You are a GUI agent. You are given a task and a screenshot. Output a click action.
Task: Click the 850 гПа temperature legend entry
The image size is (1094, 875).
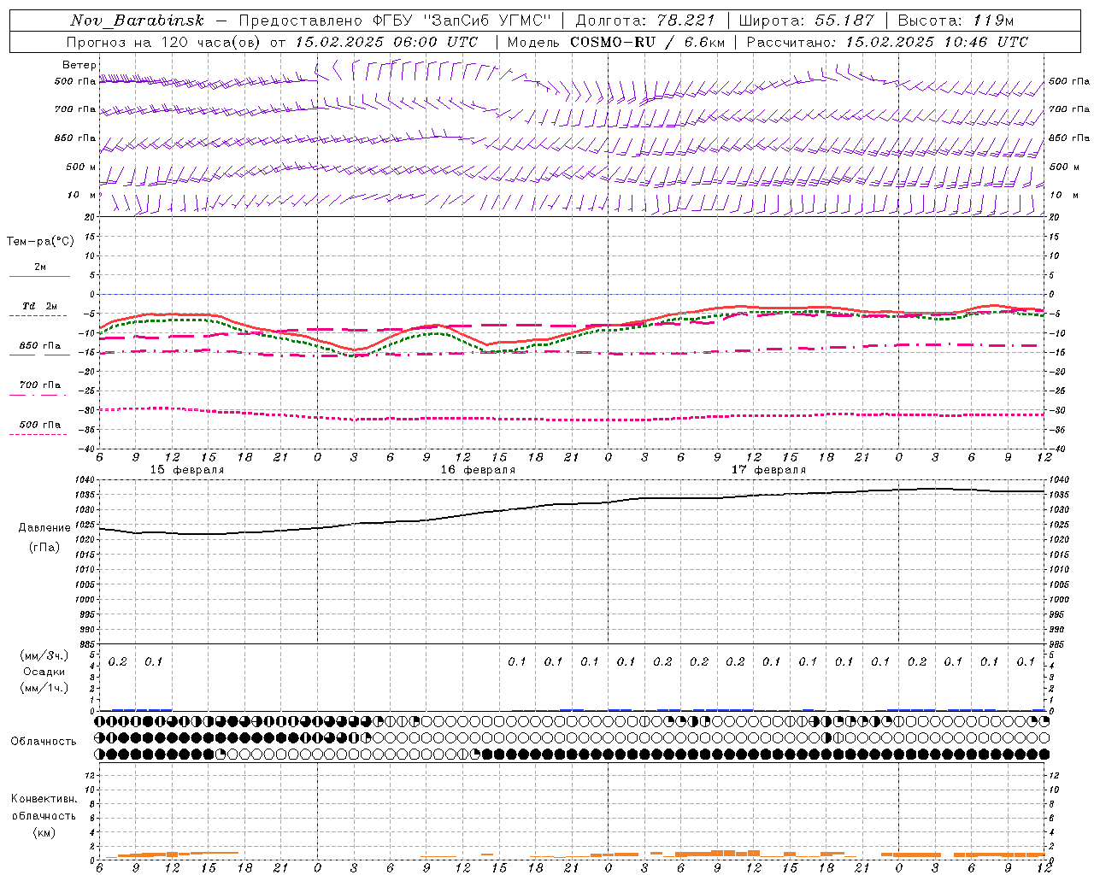click(39, 346)
